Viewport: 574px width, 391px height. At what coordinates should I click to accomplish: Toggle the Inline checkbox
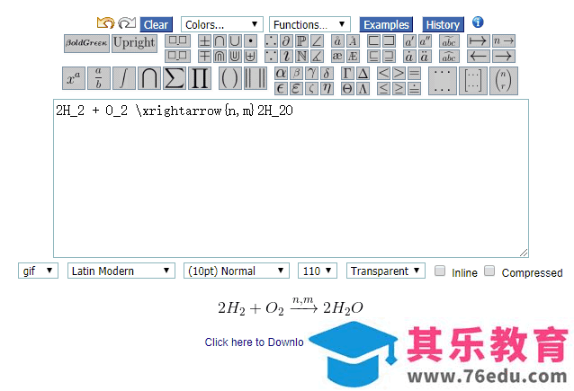pos(440,271)
